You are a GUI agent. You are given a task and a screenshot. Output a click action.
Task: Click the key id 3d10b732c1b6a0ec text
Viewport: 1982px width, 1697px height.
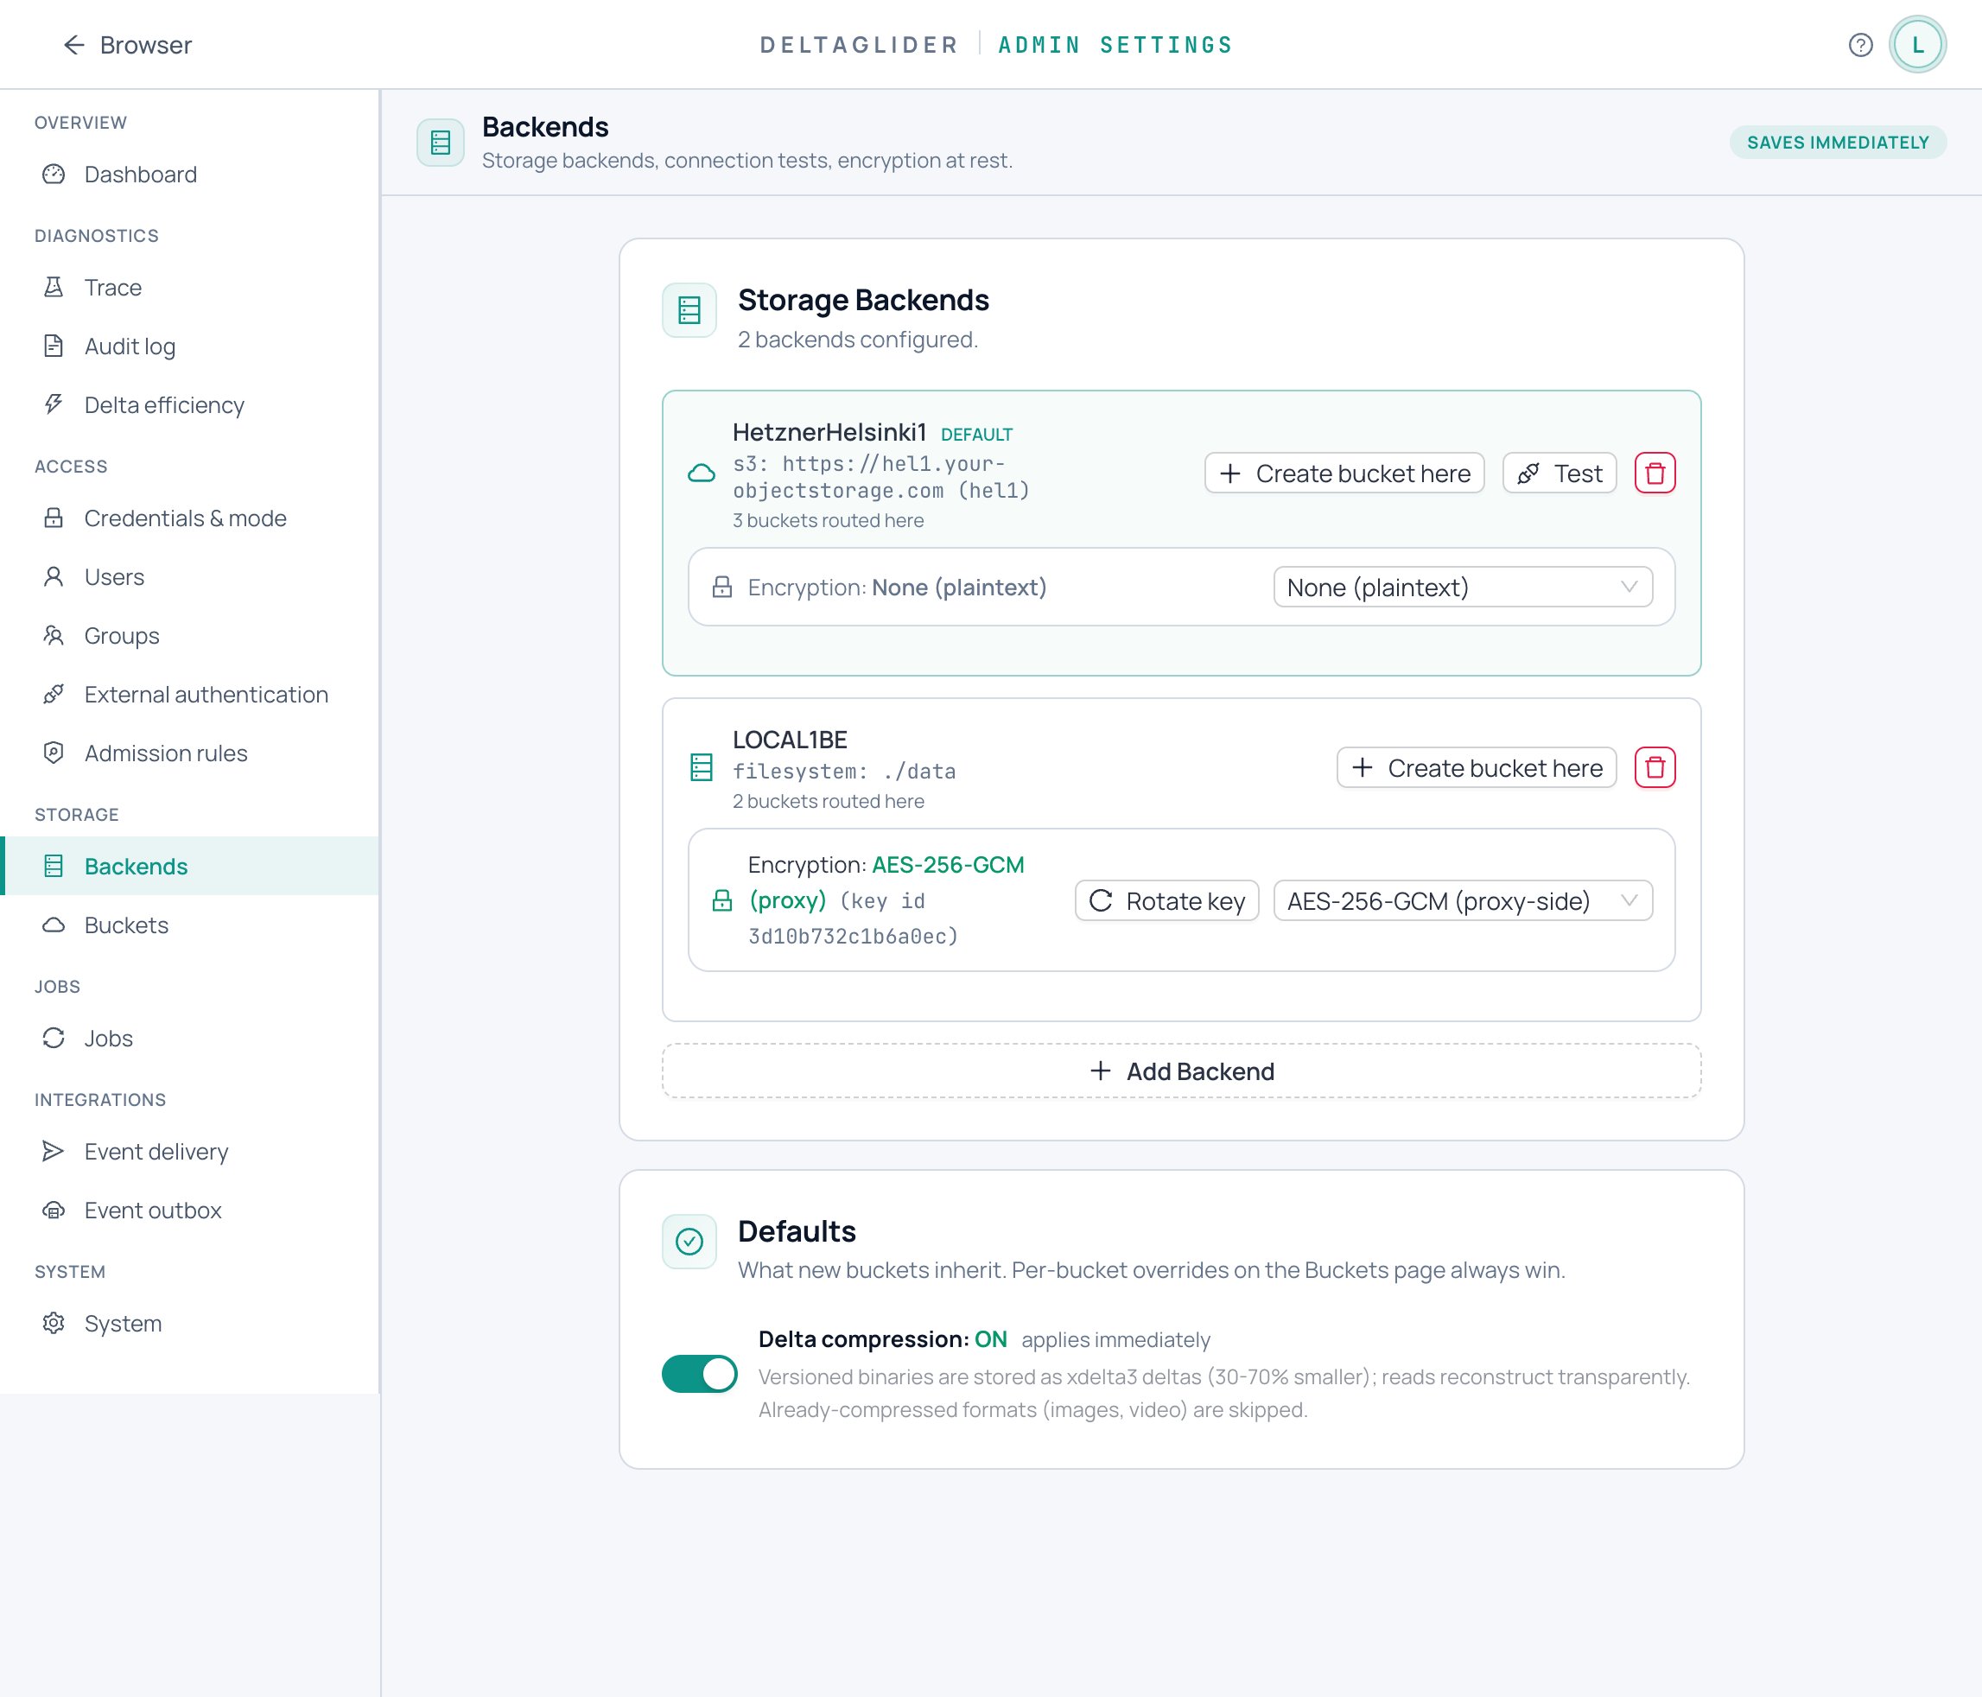(x=854, y=919)
